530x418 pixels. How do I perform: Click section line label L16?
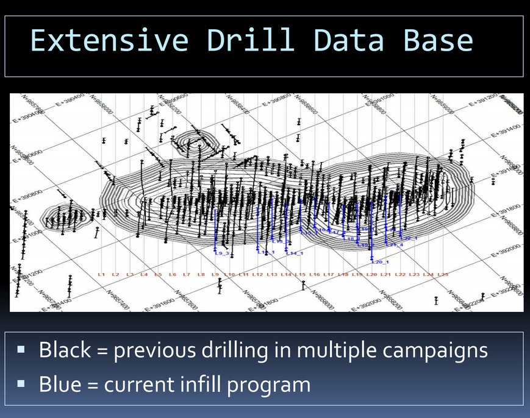[x=315, y=274]
